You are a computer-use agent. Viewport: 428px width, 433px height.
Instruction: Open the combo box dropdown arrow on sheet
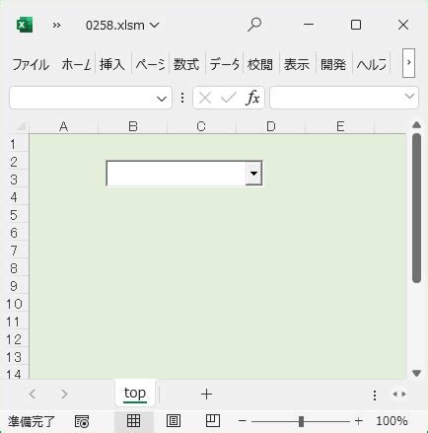(253, 174)
